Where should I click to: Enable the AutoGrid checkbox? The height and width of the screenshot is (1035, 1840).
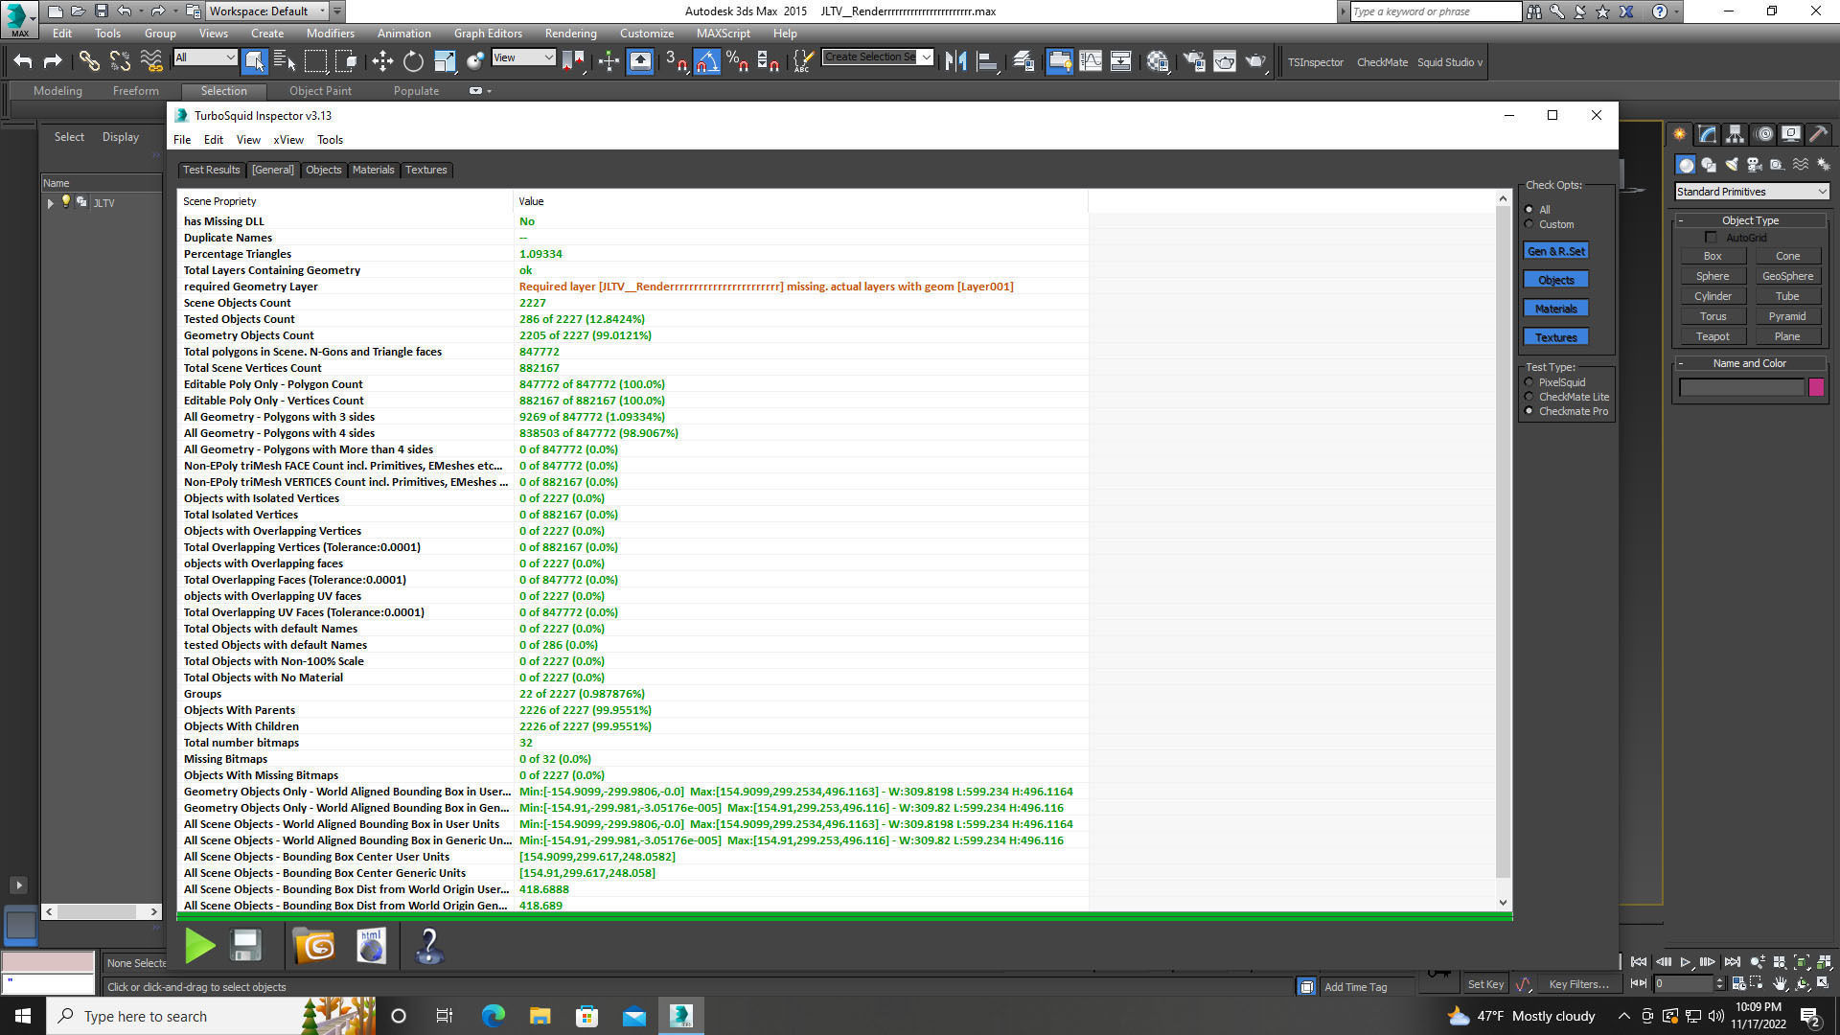pyautogui.click(x=1712, y=238)
